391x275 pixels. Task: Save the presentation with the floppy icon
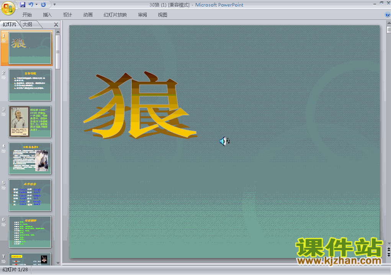click(23, 5)
